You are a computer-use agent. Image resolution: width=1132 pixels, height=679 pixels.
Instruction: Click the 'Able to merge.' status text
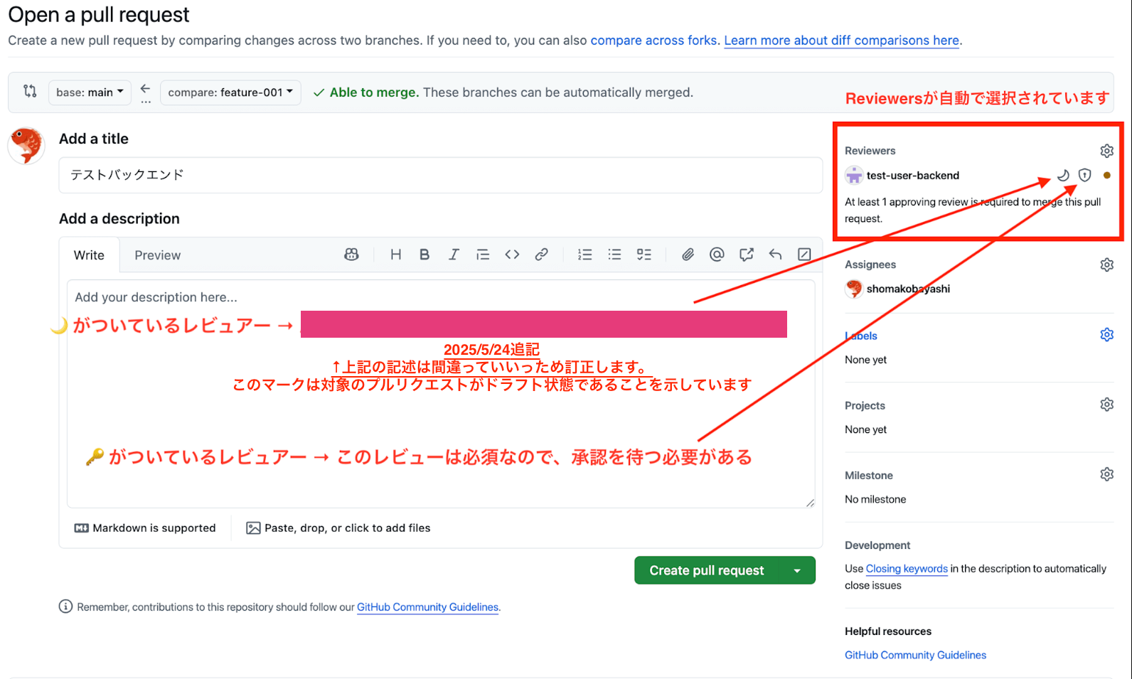pos(374,92)
